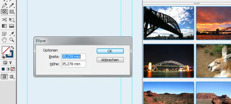Click Abbrechen to cancel Ellipse dialog
This screenshot has height=104, width=231.
pos(110,60)
